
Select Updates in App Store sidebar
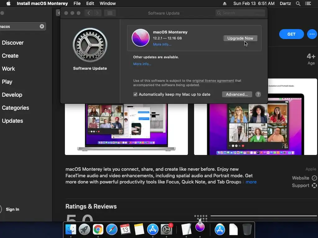point(12,121)
